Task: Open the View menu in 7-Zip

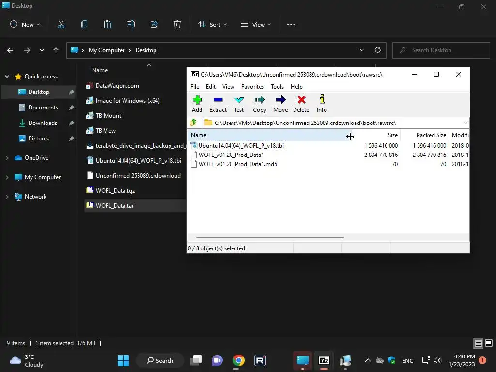Action: coord(228,87)
